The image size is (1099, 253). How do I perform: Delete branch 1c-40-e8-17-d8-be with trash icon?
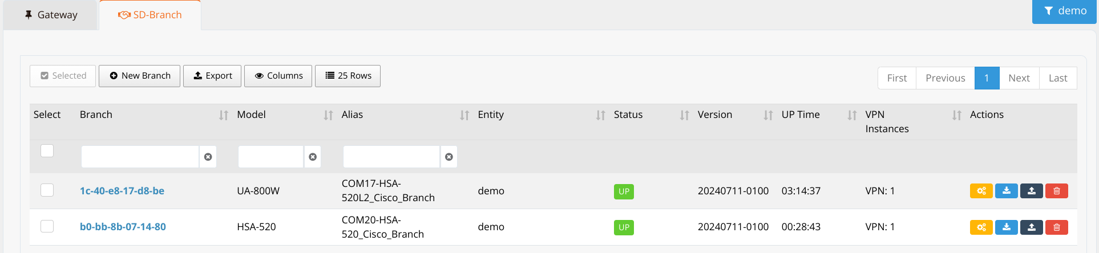pos(1056,191)
